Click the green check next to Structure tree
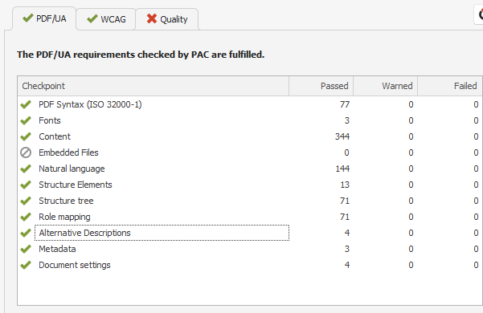Viewport: 483px width, 313px height. [26, 201]
